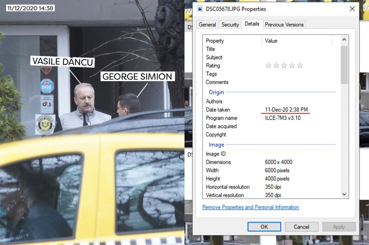Image resolution: width=369 pixels, height=245 pixels.
Task: Open the Security tab
Action: 230,24
